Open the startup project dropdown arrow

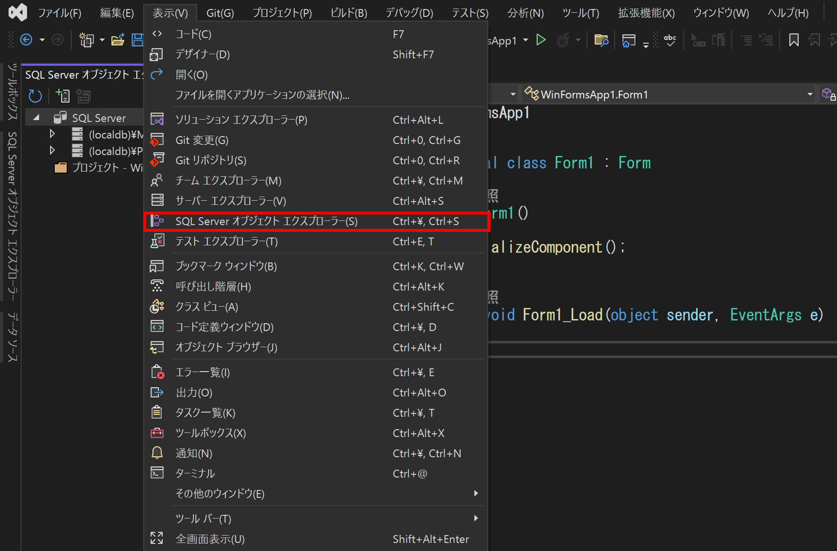[x=525, y=40]
